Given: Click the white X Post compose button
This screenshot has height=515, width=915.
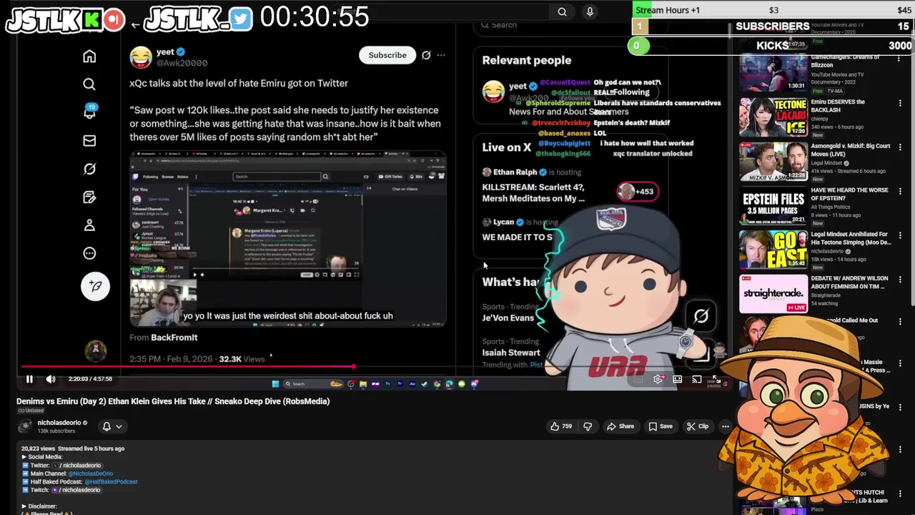Looking at the screenshot, I should 95,286.
